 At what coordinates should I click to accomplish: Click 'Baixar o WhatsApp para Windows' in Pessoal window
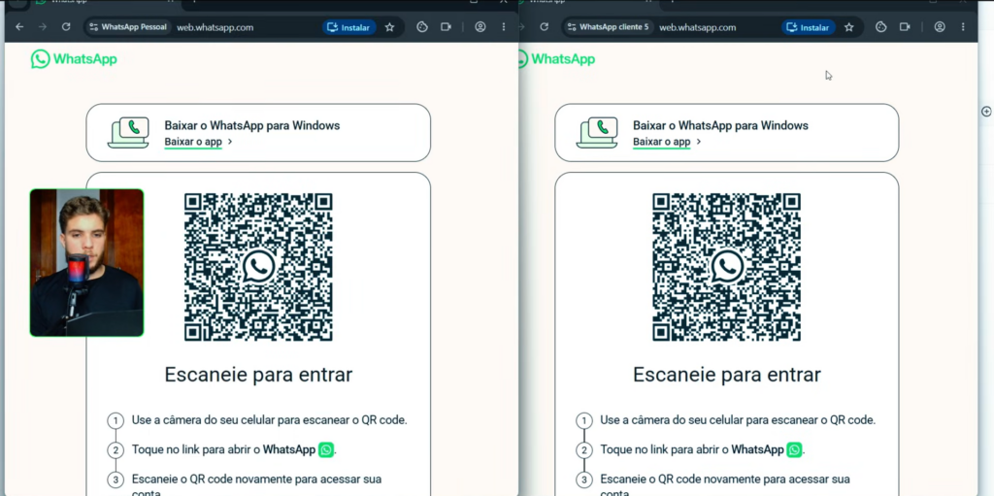(x=252, y=125)
